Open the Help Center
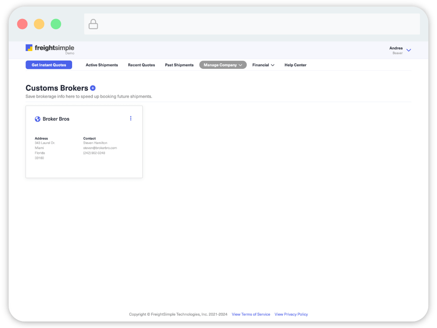Screen dimensions: 437x328 point(295,65)
